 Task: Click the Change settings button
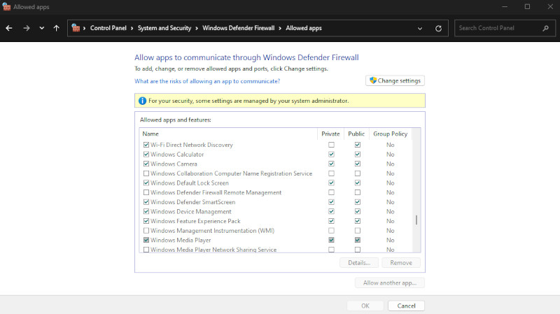pyautogui.click(x=395, y=80)
